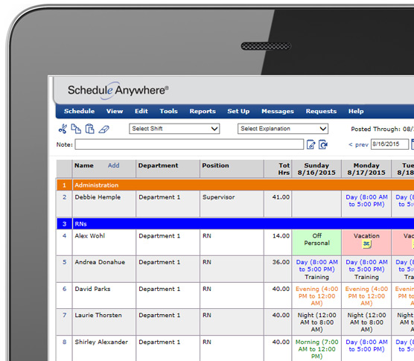Viewport: 414px width, 361px height.
Task: Click the name David Parks
Action: pyautogui.click(x=92, y=289)
